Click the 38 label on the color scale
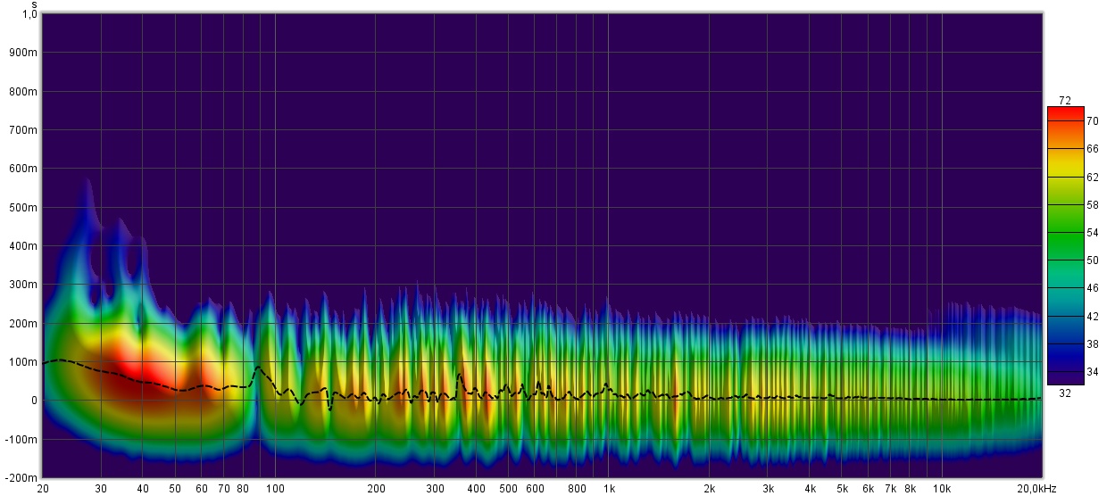The image size is (1115, 496). point(1092,343)
